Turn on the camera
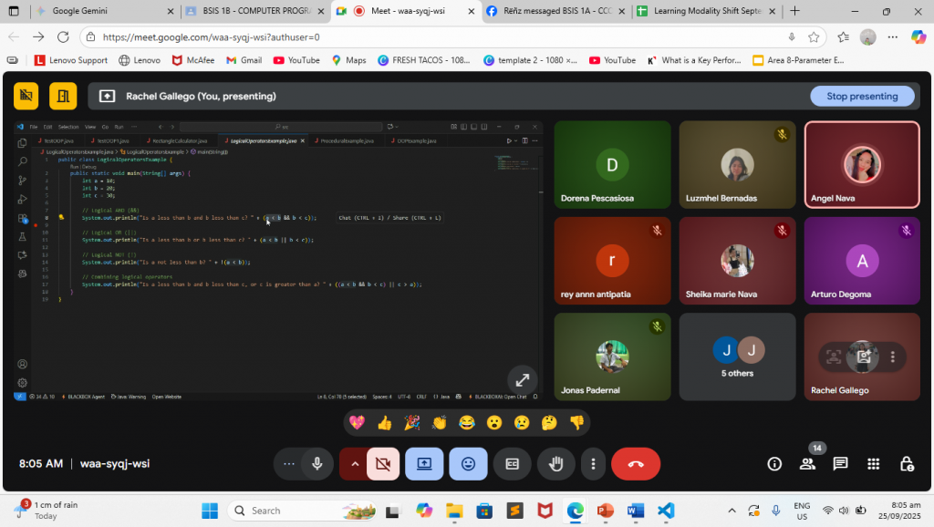Viewport: 934px width, 527px height. click(383, 463)
